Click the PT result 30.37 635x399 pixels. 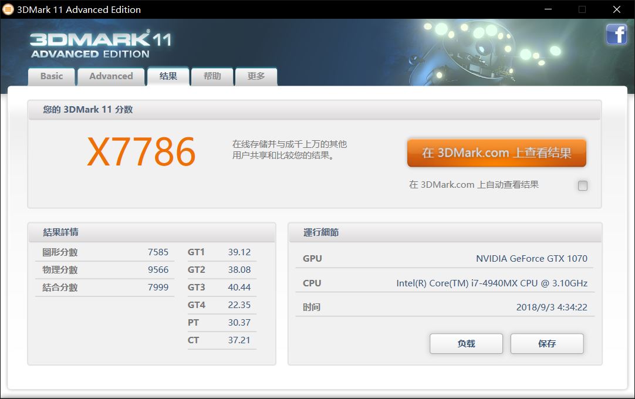click(x=239, y=323)
